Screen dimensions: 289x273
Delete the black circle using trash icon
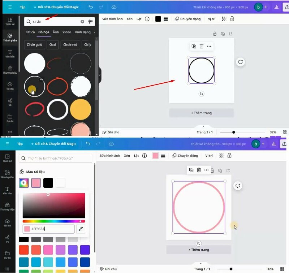[202, 46]
